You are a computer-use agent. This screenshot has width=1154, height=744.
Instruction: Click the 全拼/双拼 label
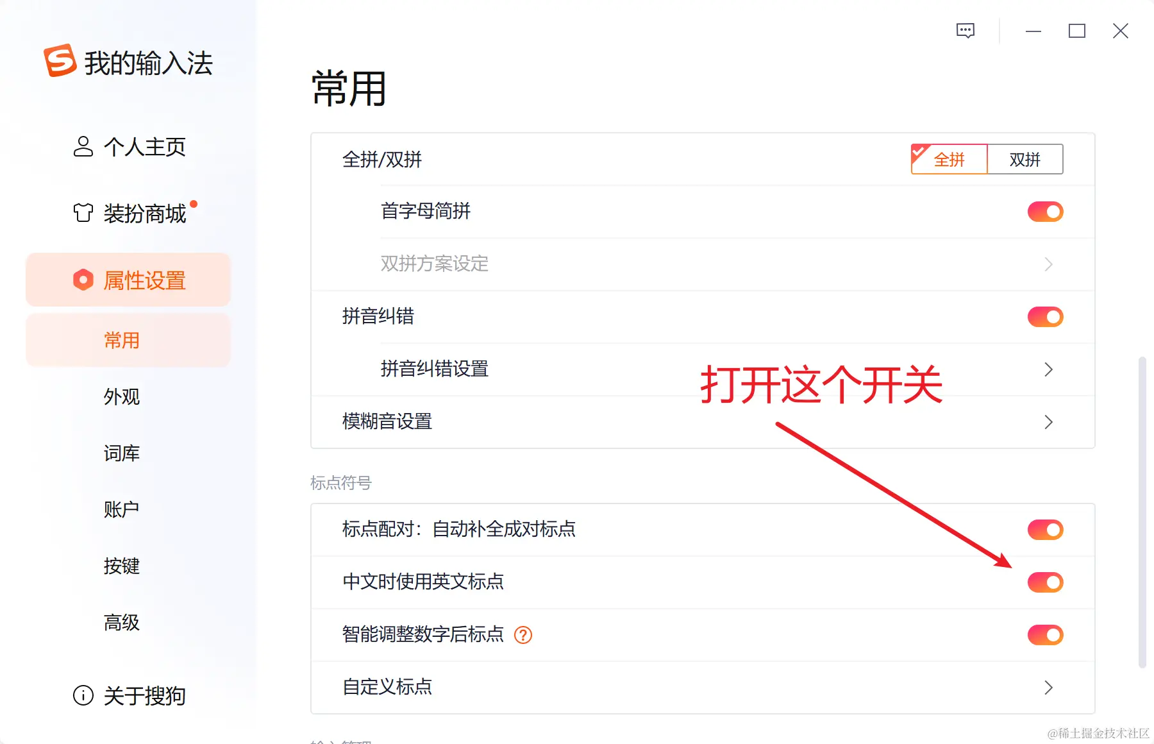382,160
